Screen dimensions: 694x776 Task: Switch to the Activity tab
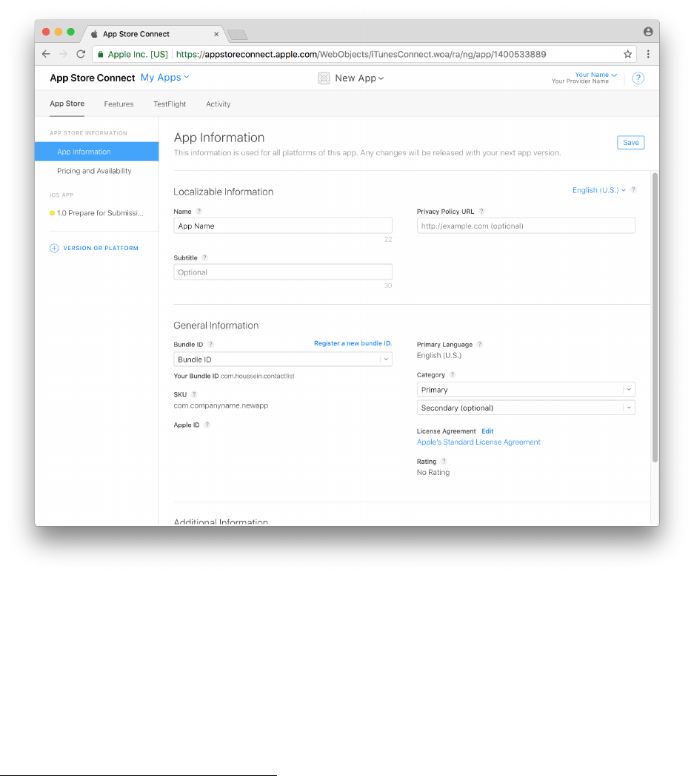tap(218, 104)
